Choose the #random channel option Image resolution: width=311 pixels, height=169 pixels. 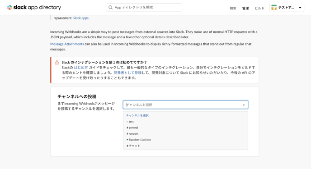pyautogui.click(x=185, y=133)
